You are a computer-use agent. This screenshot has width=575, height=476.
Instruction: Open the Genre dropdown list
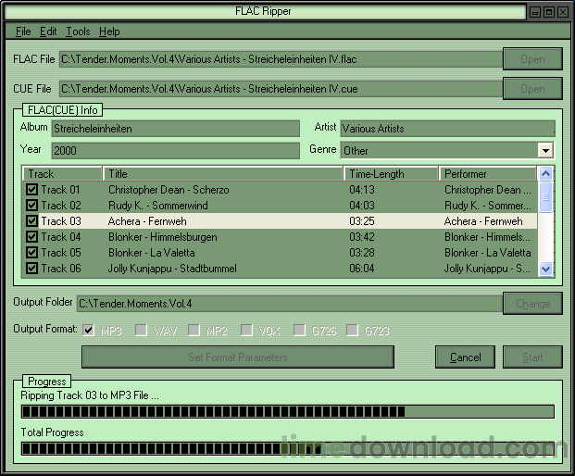click(545, 150)
